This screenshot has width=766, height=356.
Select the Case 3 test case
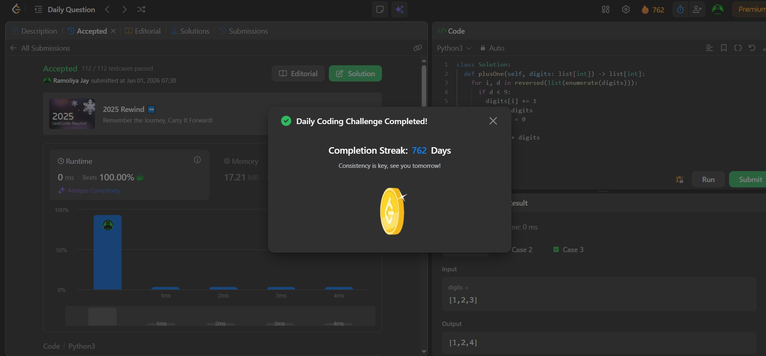[x=569, y=250]
